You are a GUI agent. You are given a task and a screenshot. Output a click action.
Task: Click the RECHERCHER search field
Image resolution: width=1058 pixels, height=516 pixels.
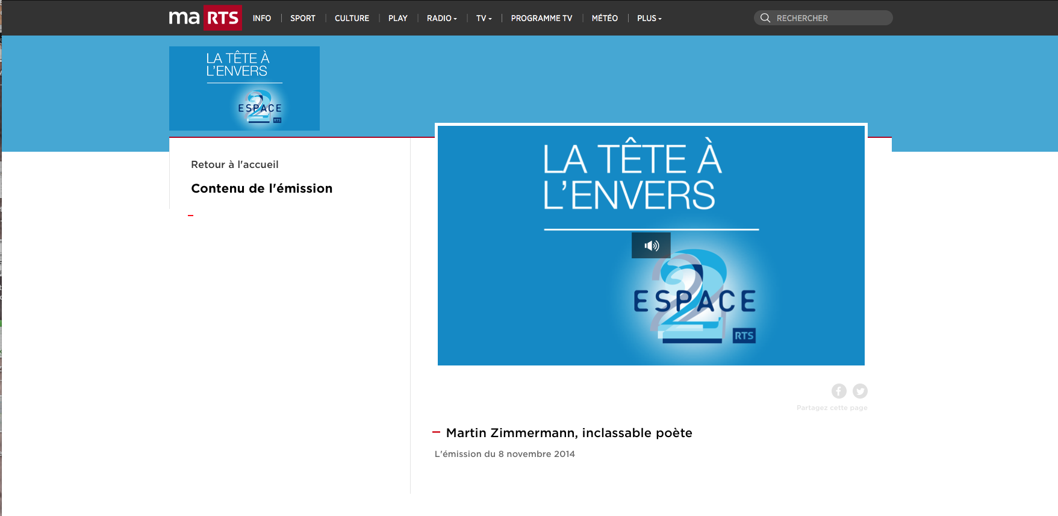pos(823,18)
